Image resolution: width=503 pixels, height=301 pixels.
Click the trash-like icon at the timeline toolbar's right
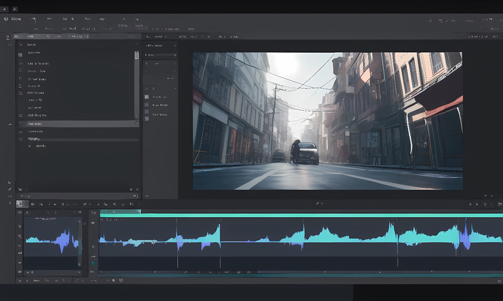492,204
